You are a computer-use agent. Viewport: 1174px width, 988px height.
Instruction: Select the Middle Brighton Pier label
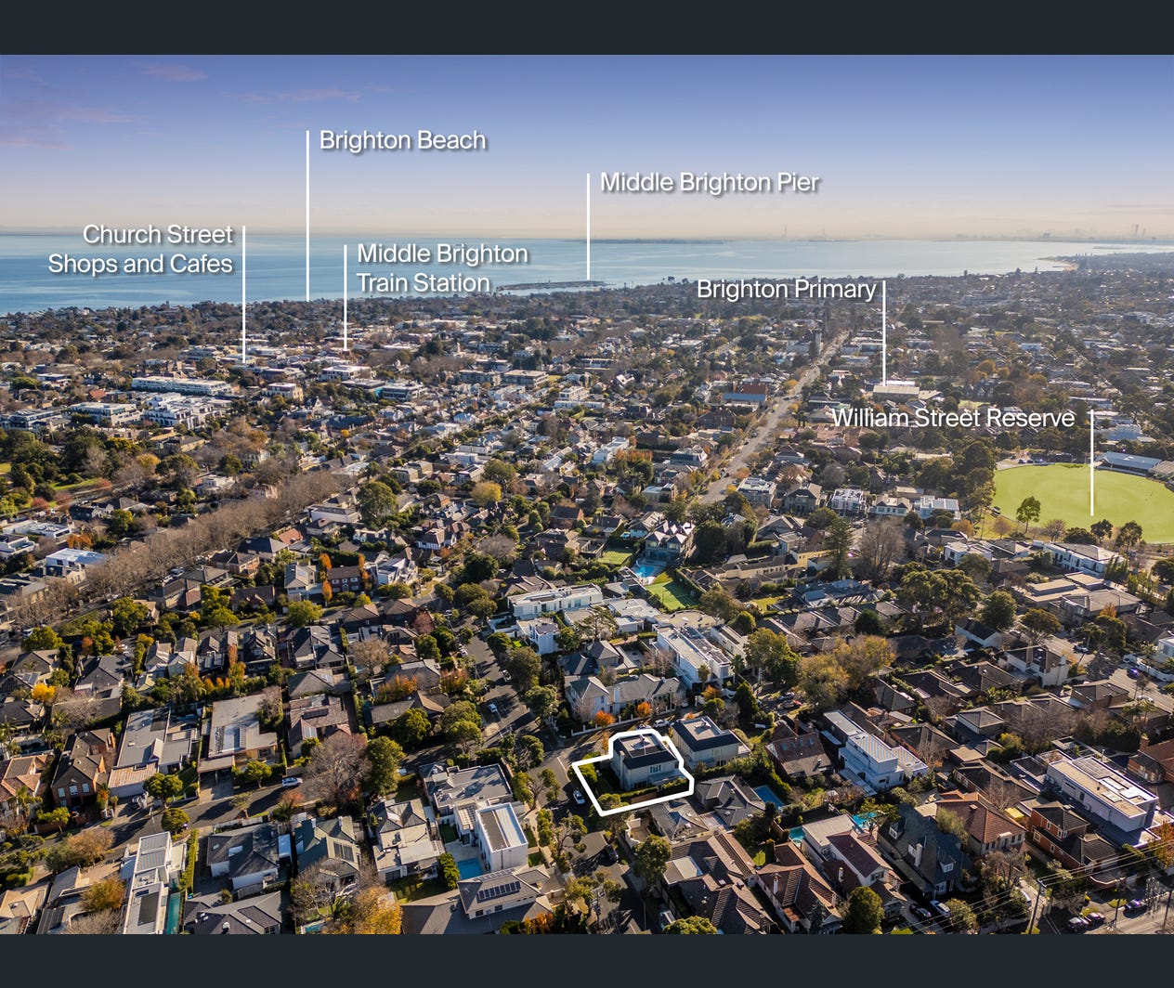[x=709, y=182]
